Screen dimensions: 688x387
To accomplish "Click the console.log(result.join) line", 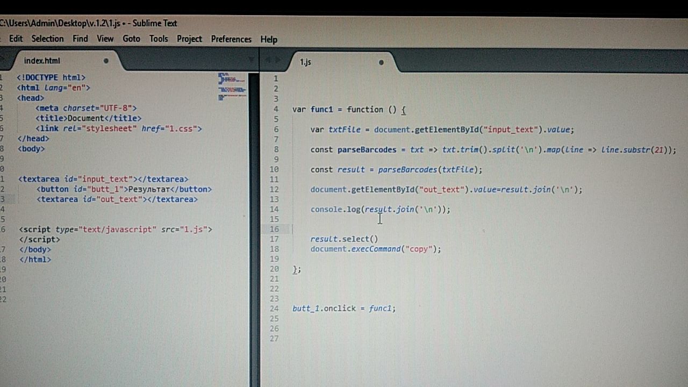I will coord(380,210).
